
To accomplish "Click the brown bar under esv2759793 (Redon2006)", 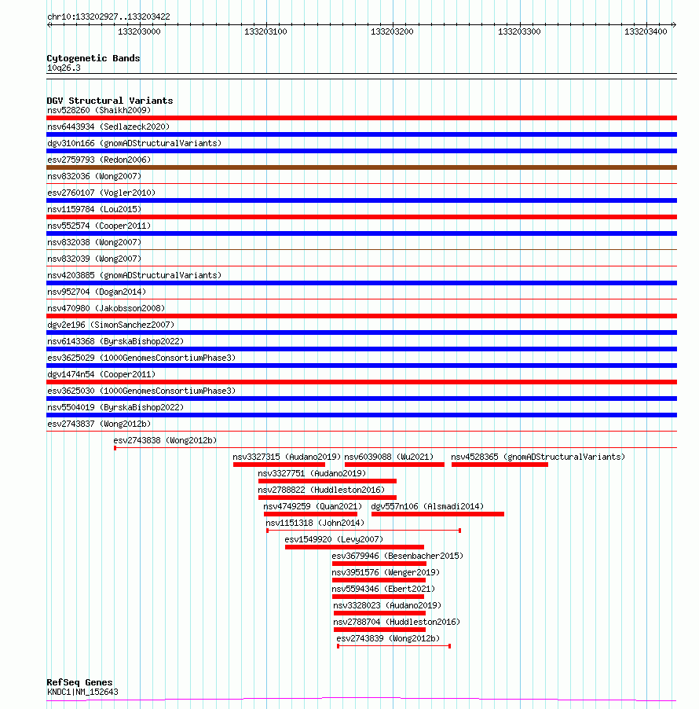I will point(361,167).
